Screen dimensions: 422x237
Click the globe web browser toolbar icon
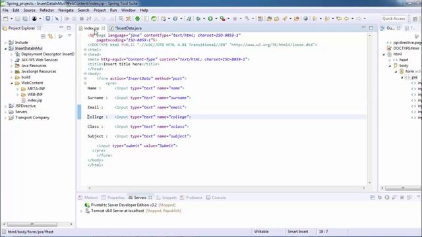coord(305,18)
